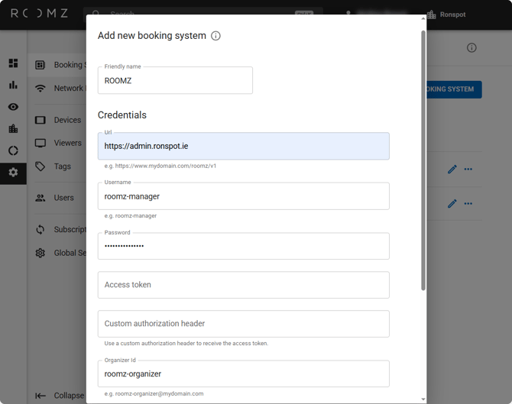
Task: Click the Booking Systems calendar icon
Action: pyautogui.click(x=41, y=65)
